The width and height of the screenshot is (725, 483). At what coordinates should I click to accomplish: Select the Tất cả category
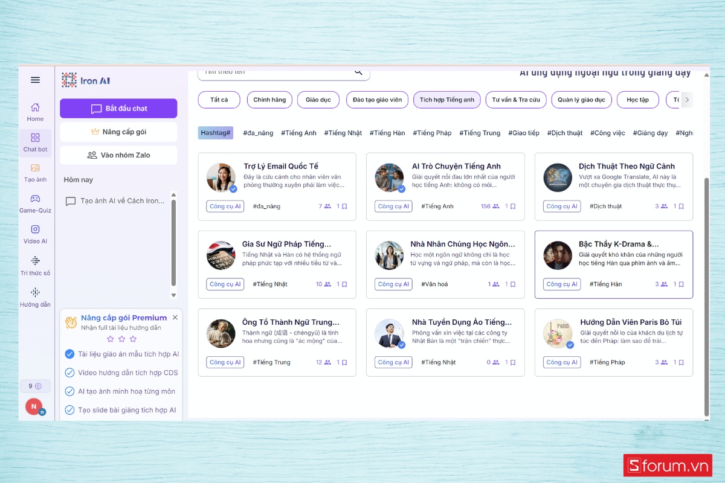coord(219,100)
